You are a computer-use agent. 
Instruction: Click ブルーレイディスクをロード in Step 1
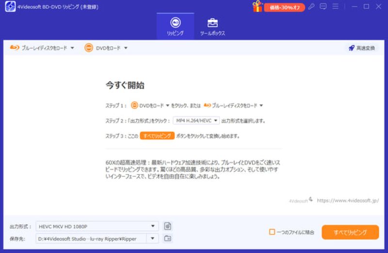(230, 105)
